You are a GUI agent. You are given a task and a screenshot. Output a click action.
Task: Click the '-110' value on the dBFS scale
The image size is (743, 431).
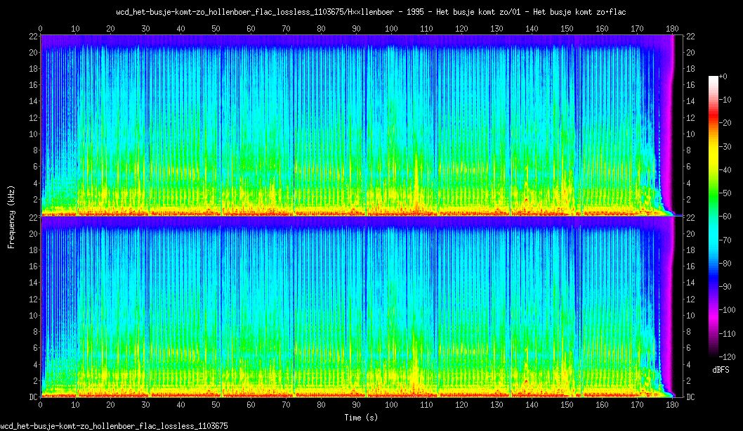coord(728,334)
